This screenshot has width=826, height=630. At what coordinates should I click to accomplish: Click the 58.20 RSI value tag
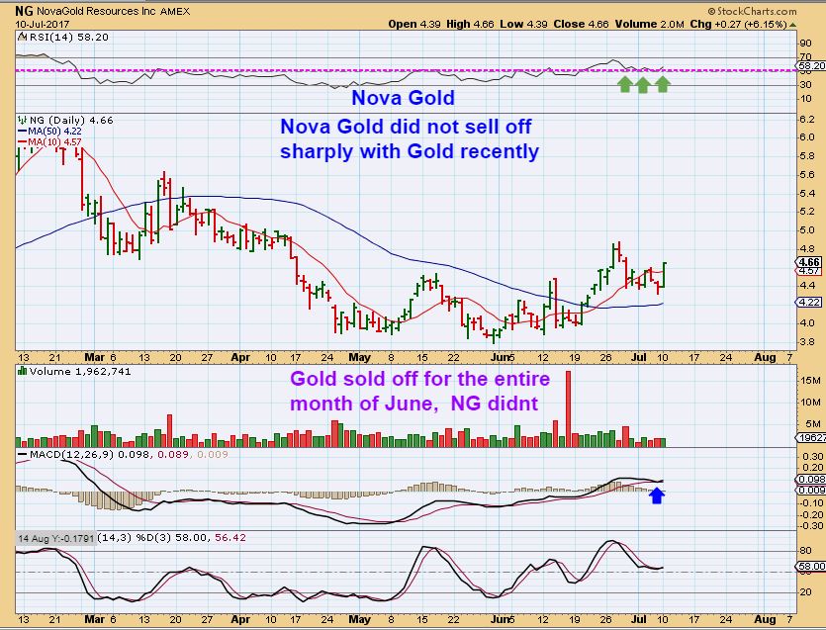coord(811,66)
